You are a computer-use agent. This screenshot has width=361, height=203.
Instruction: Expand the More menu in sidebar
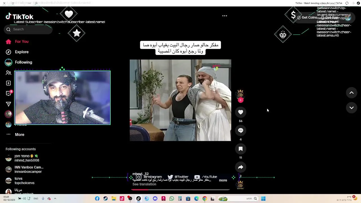point(15,134)
